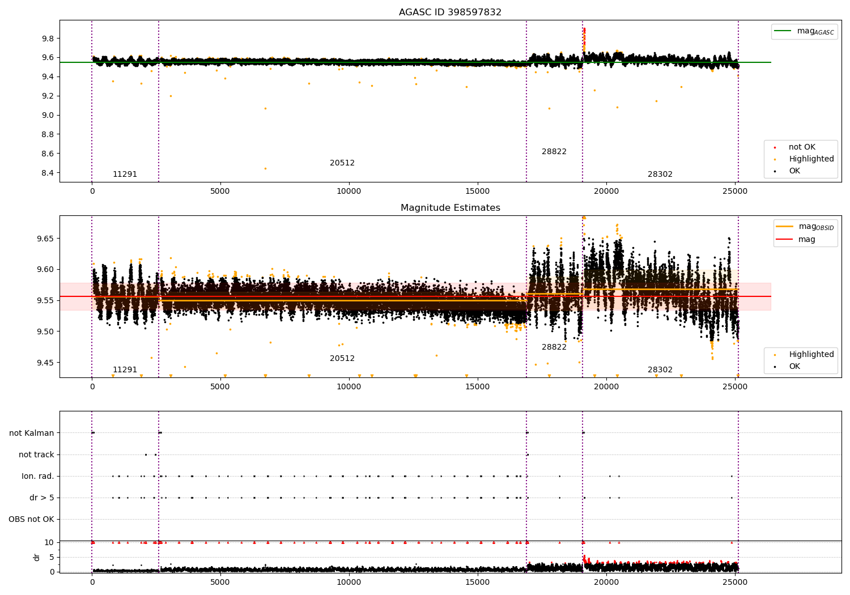Click the 'not track' y-axis label
This screenshot has height=595, width=850.
point(36,455)
